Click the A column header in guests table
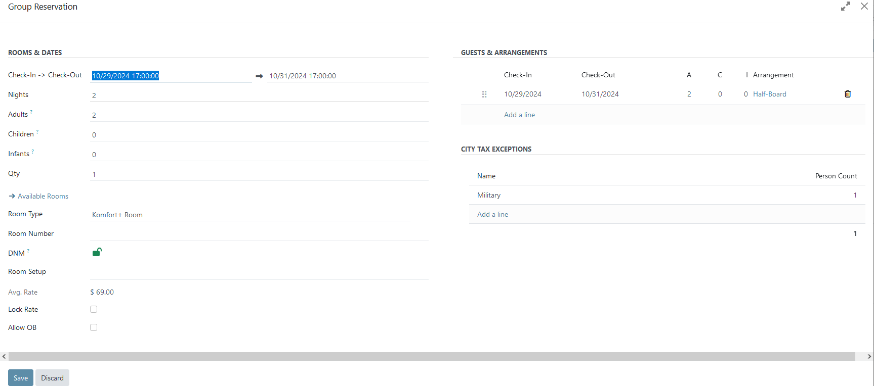 point(689,75)
